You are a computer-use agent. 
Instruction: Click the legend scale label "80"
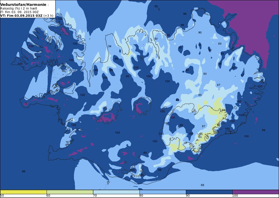[141, 196]
